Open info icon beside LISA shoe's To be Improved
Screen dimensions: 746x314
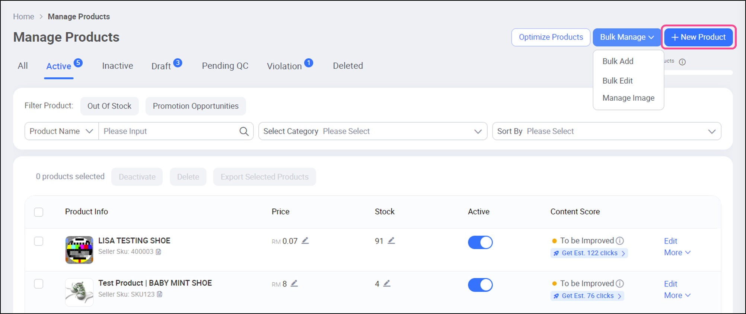tap(620, 241)
